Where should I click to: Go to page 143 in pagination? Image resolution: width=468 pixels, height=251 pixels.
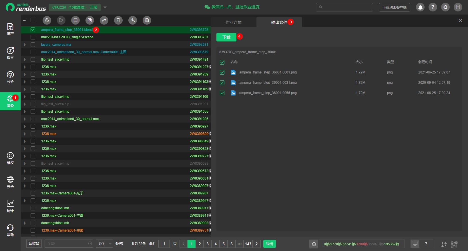[x=248, y=244]
